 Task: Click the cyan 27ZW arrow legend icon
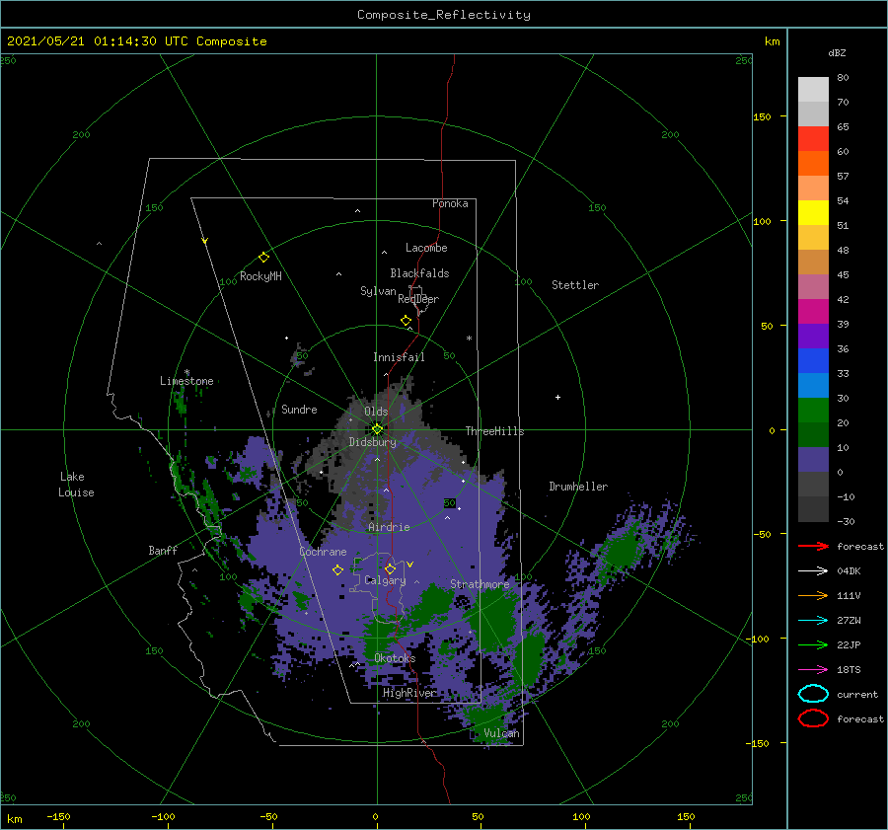[813, 621]
